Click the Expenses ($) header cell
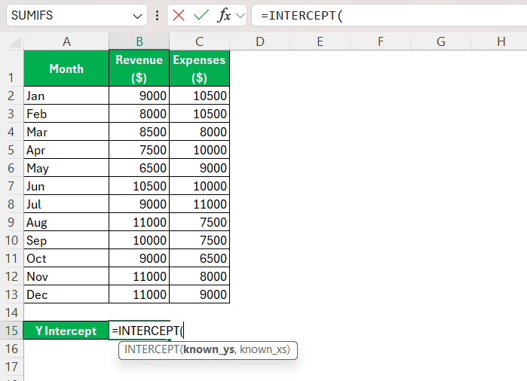Image resolution: width=527 pixels, height=381 pixels. [x=199, y=69]
